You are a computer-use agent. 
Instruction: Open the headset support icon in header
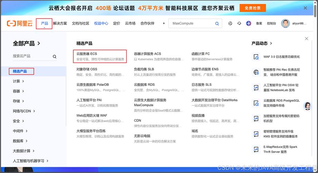239,24
